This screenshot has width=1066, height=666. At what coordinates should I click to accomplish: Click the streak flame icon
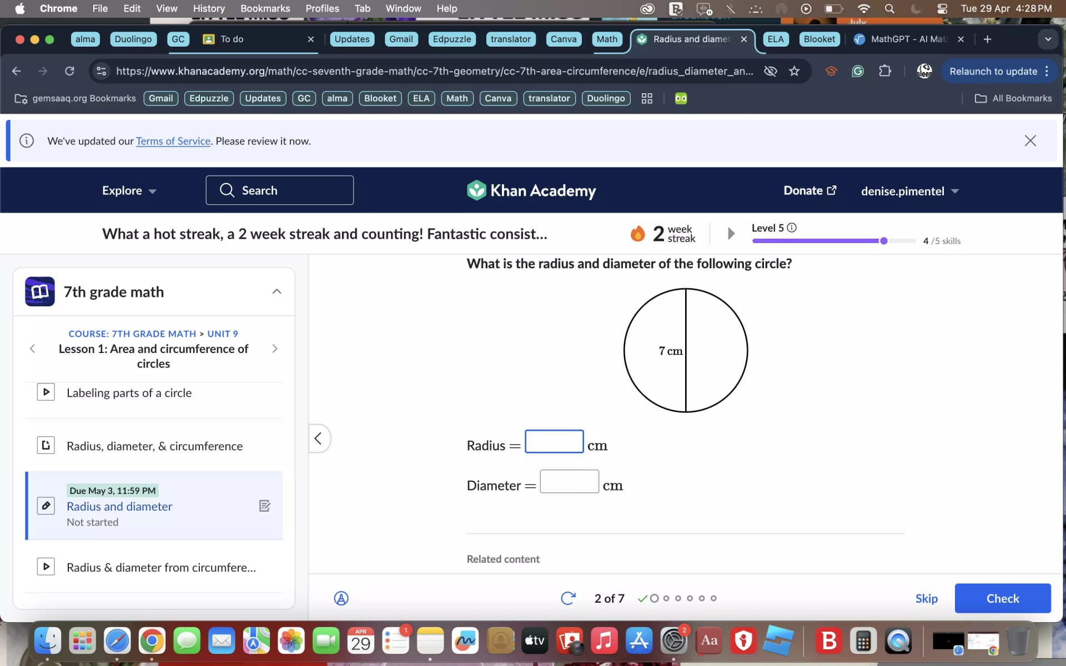[x=637, y=234]
